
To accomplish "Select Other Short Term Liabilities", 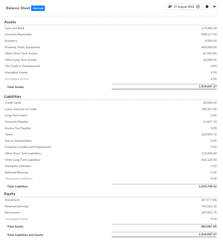I will [23, 153].
